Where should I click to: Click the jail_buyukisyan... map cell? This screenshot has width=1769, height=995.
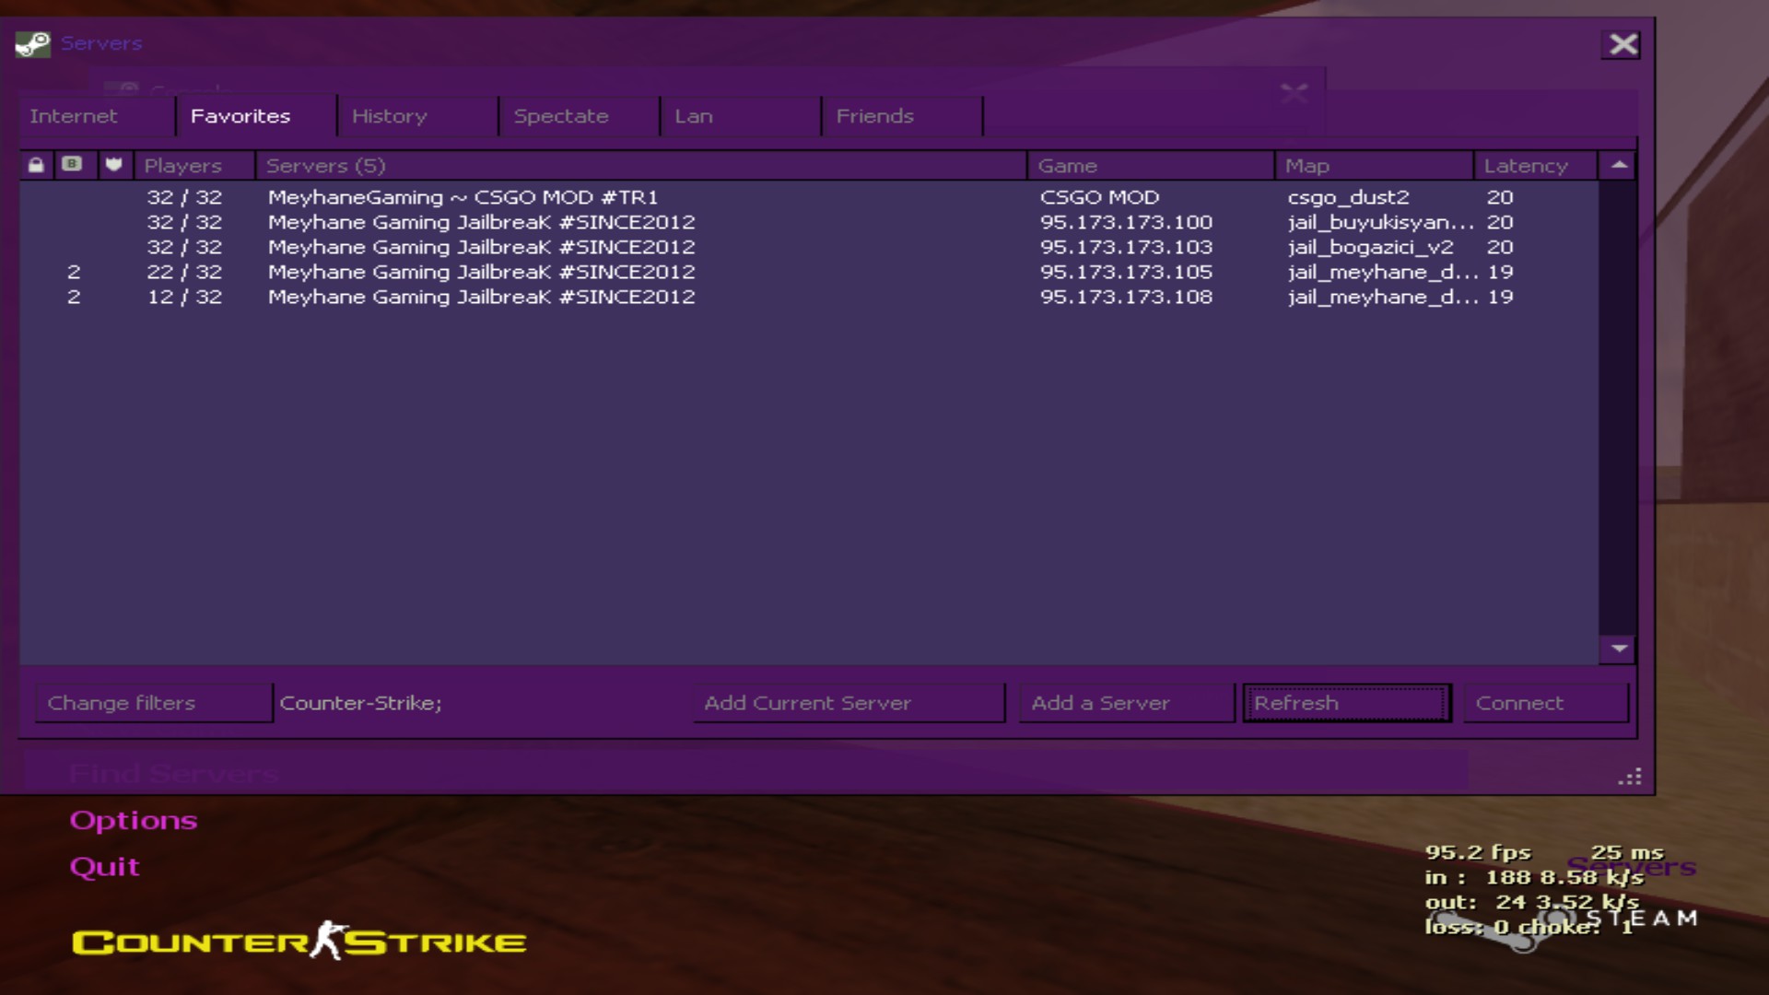(x=1380, y=223)
